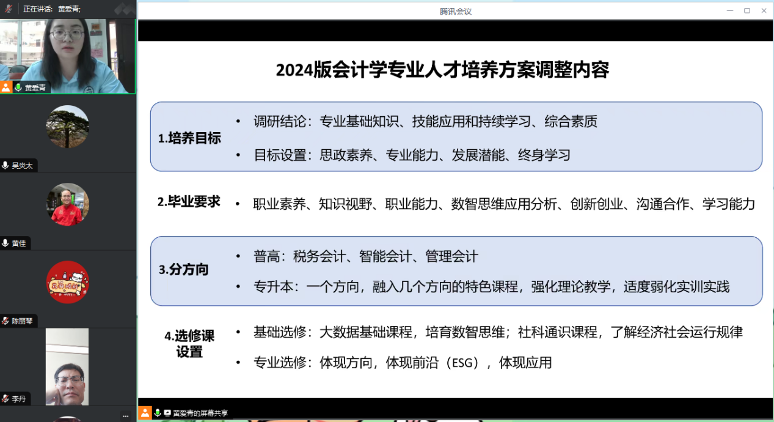This screenshot has height=422, width=774.
Task: Click the screen share icon in the bottom label
Action: [167, 413]
